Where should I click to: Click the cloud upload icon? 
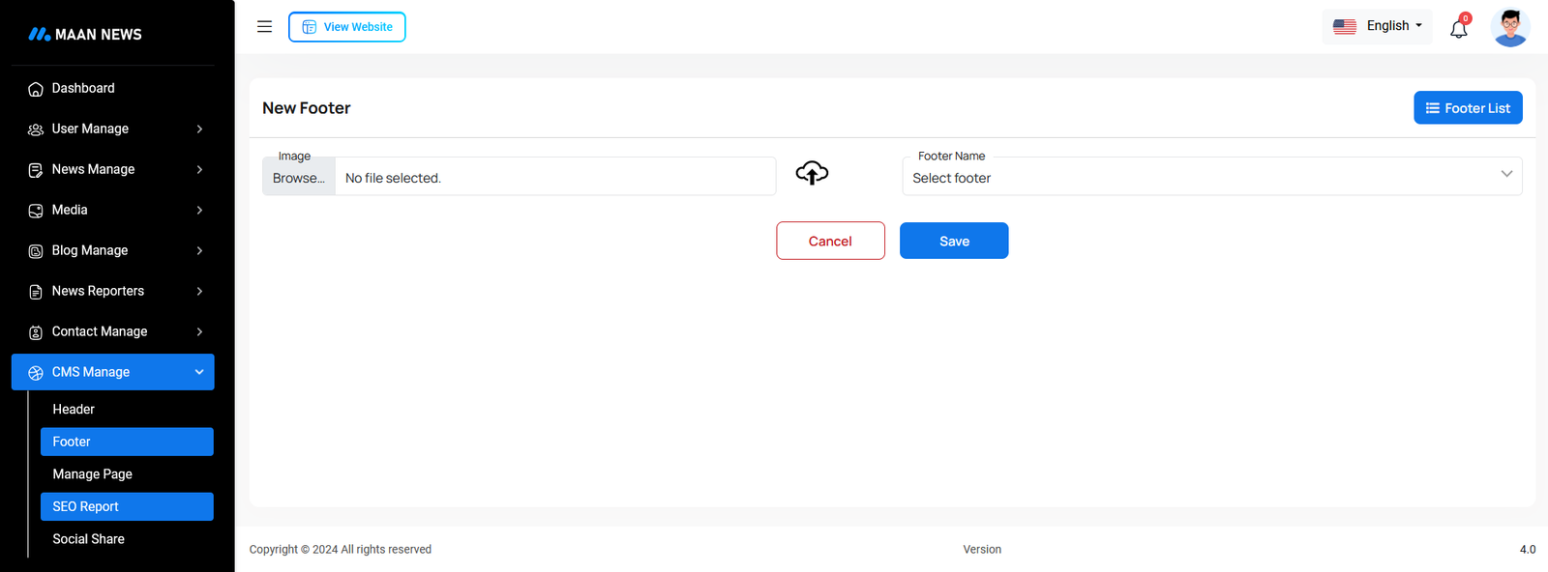pyautogui.click(x=812, y=173)
